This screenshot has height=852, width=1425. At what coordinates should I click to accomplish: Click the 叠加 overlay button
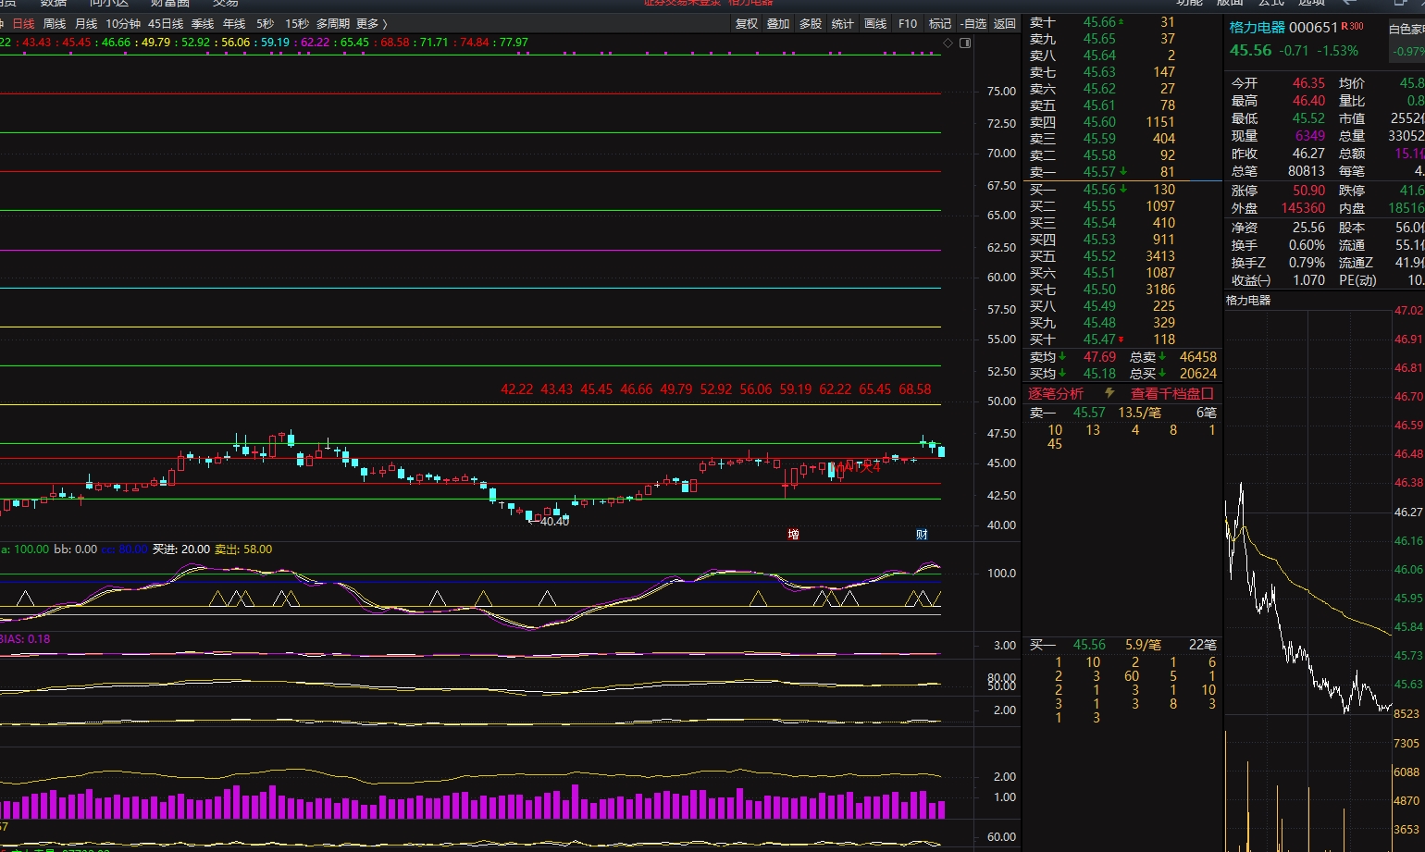pos(778,23)
